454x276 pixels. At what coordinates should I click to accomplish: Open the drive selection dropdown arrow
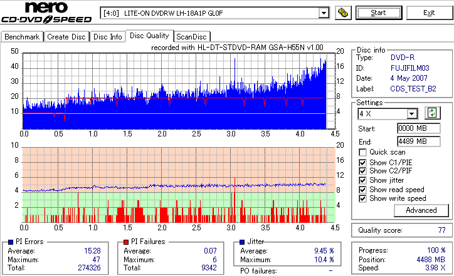tap(324, 13)
